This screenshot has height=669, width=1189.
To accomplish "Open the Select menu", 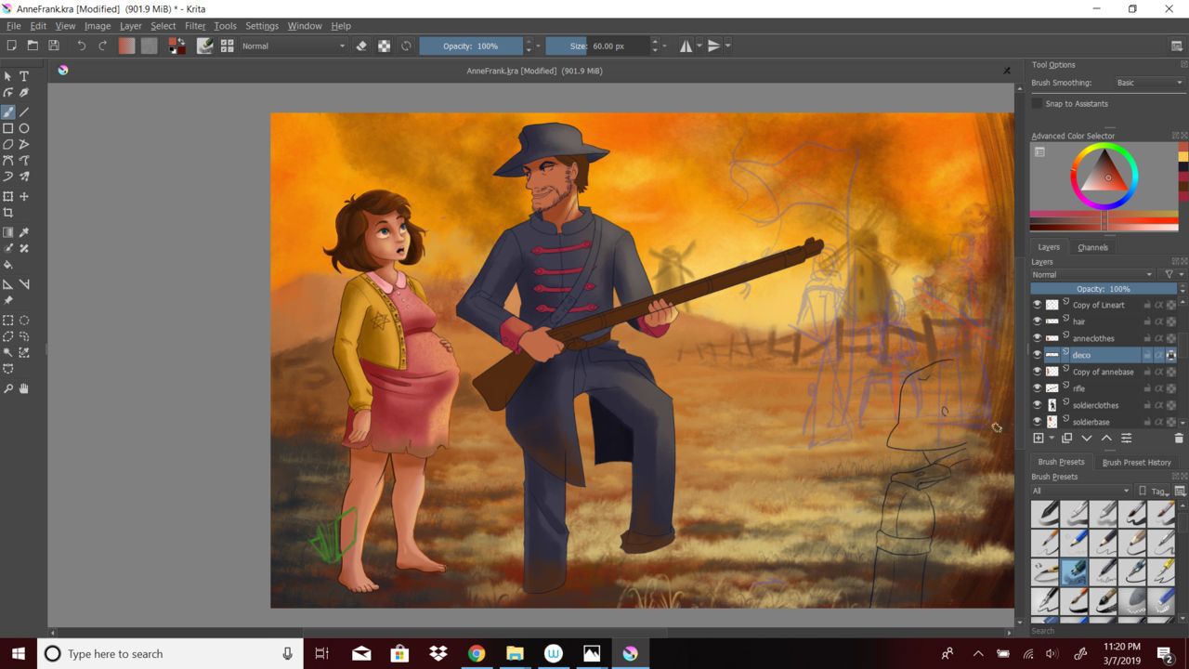I will [163, 26].
